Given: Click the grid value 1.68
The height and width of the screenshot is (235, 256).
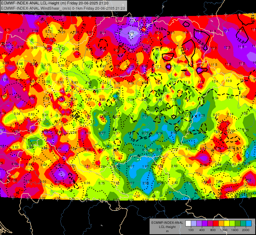Looking at the screenshot, I should (x=35, y=31).
